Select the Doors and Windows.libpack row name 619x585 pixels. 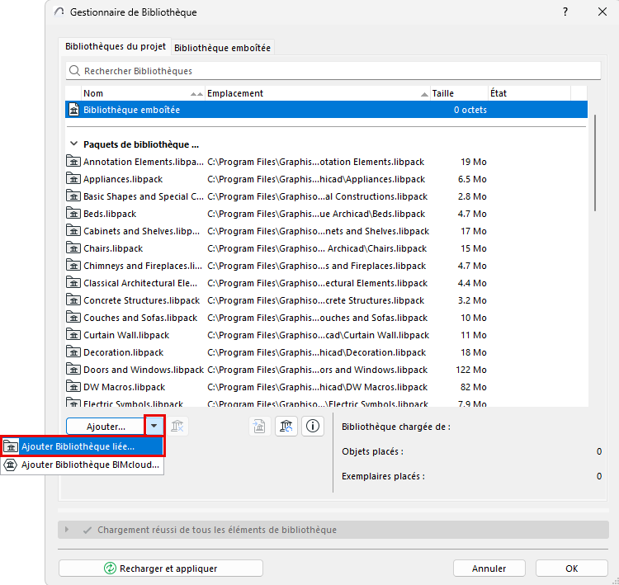click(x=144, y=370)
